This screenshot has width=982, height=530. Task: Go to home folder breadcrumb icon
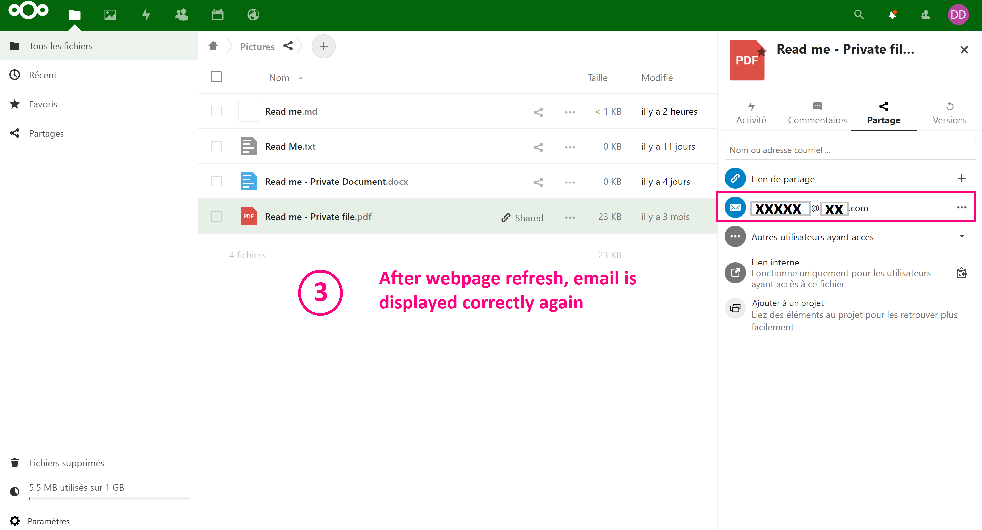tap(213, 46)
